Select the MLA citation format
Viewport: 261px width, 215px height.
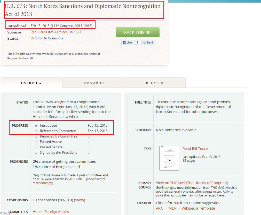tap(172, 208)
